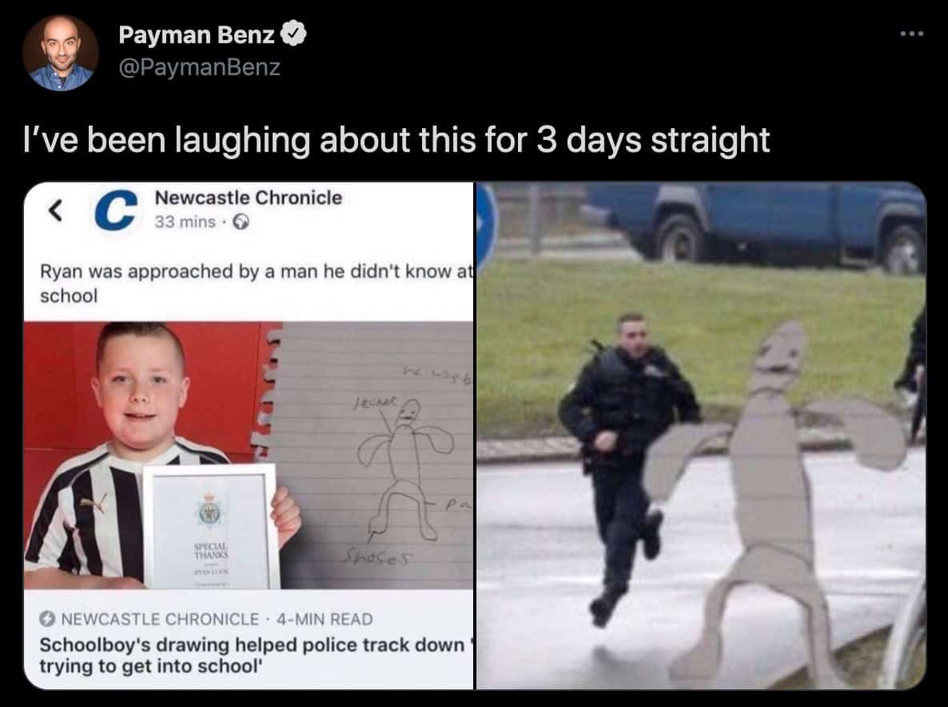
Task: Click the Payman Benz display name
Action: coord(197,34)
